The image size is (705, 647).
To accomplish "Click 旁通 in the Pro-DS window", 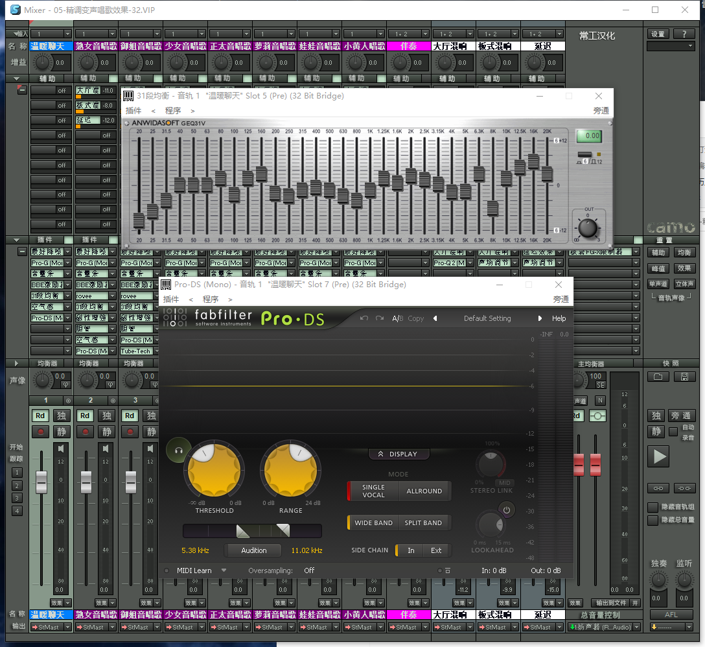I will [x=561, y=300].
